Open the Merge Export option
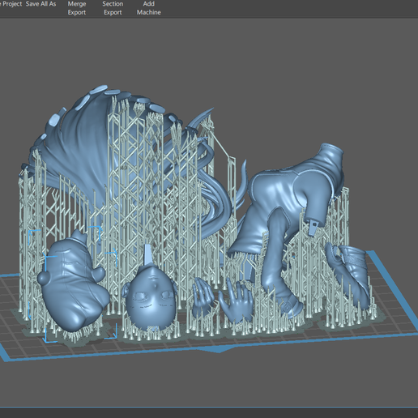This screenshot has width=418, height=418. click(x=77, y=8)
